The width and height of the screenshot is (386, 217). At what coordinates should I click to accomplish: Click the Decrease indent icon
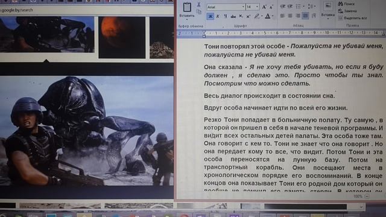point(283,7)
